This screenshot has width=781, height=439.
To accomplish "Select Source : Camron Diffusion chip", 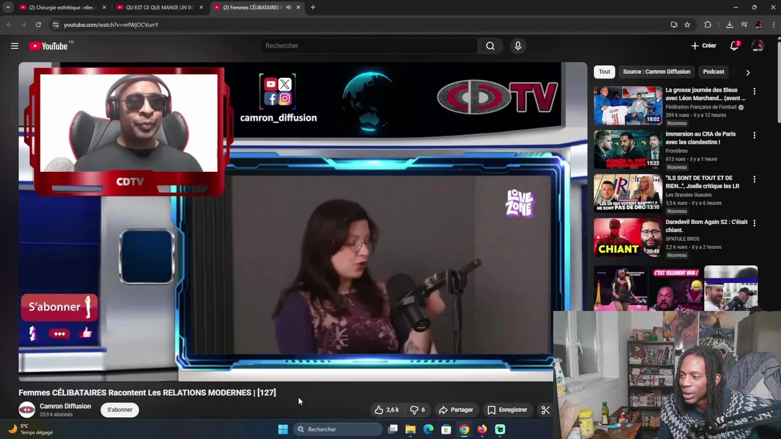I will pos(657,72).
